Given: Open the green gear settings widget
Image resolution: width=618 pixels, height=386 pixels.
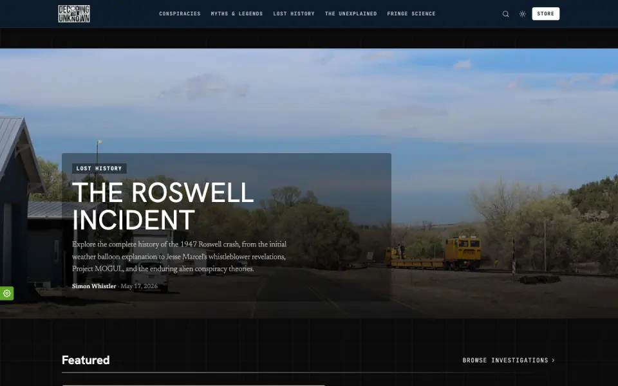Looking at the screenshot, I should (6, 293).
